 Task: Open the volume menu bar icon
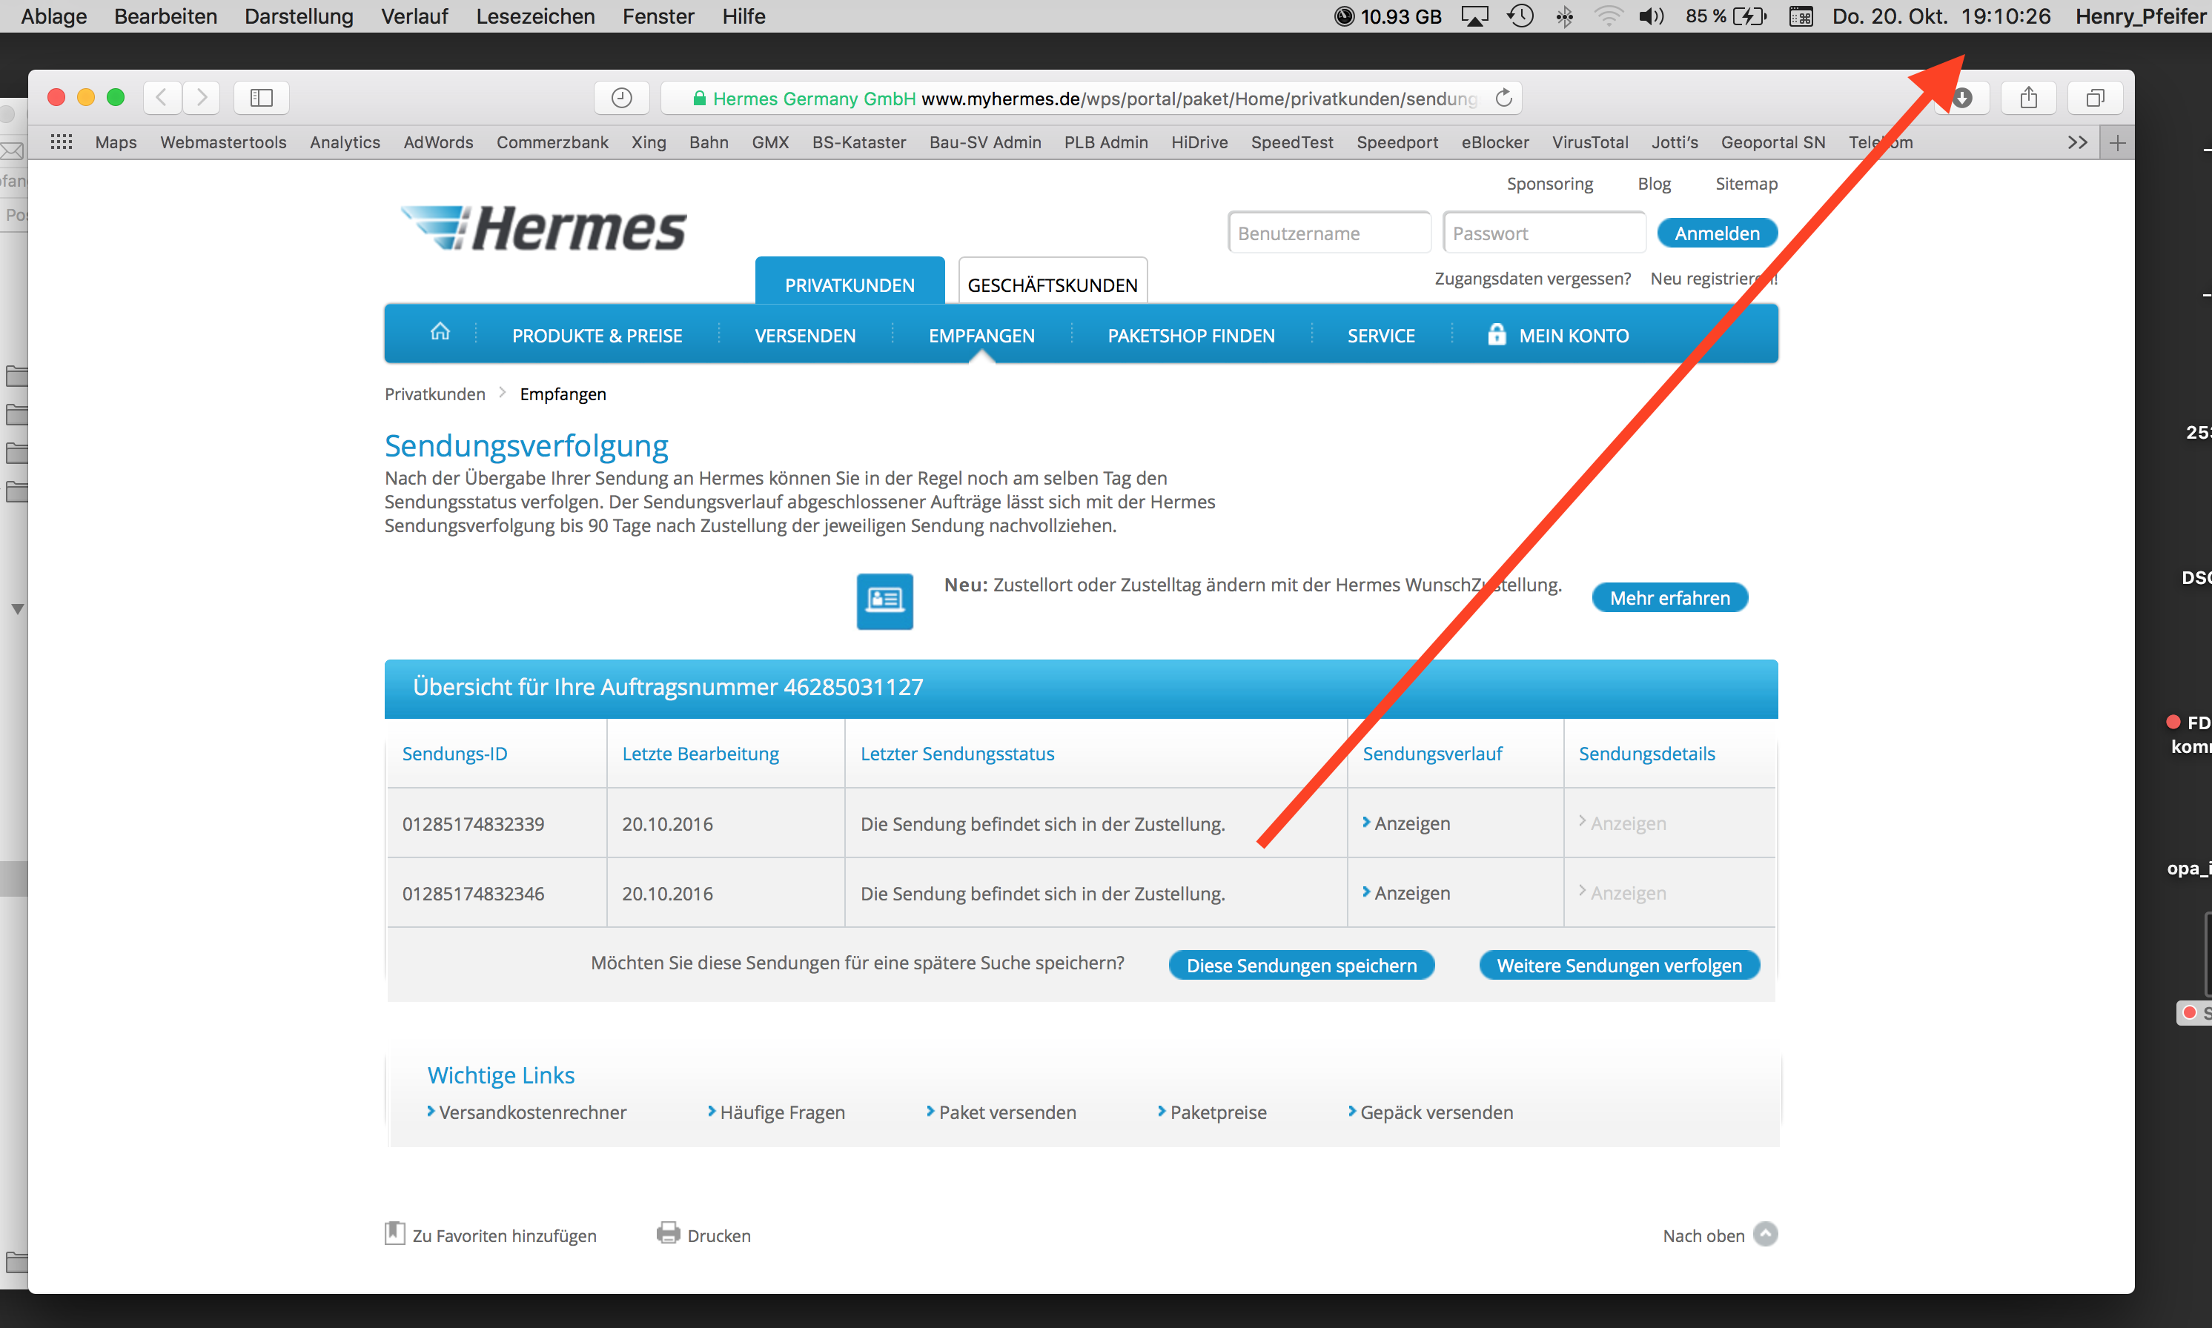point(1652,16)
